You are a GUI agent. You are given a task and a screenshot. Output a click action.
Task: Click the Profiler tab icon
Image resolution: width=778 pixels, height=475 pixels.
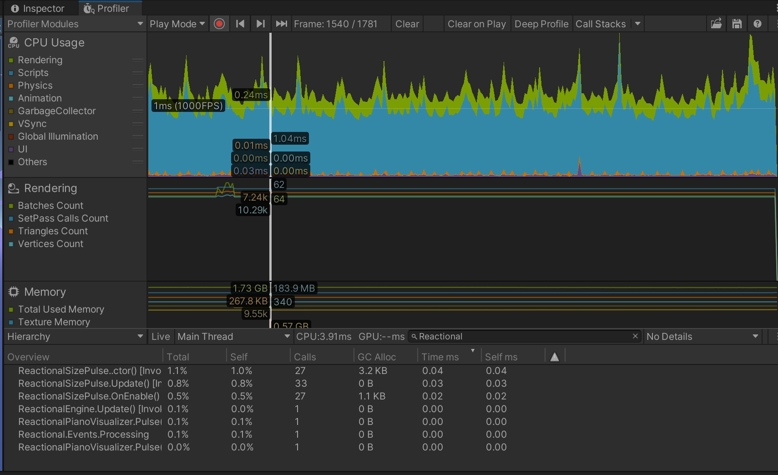point(89,9)
